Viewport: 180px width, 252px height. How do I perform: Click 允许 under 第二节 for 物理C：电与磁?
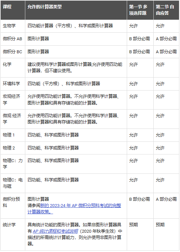(x=160, y=180)
